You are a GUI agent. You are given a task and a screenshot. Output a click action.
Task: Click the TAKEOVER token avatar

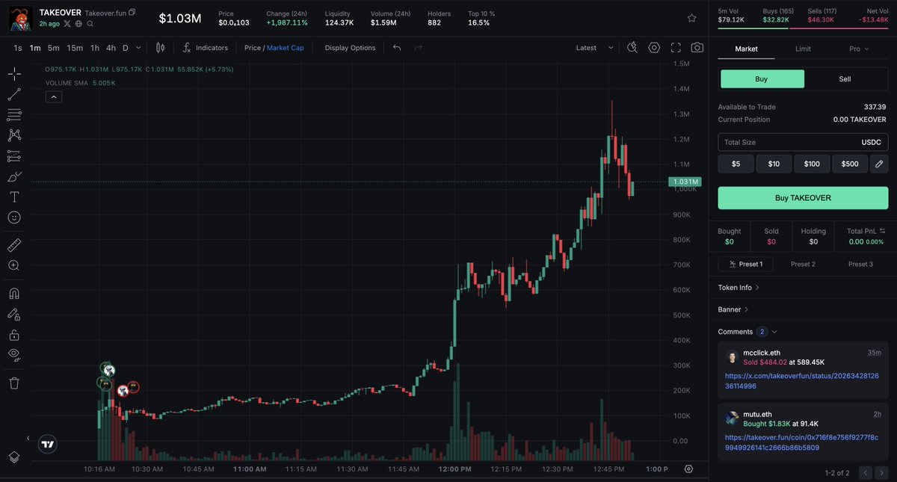point(21,18)
